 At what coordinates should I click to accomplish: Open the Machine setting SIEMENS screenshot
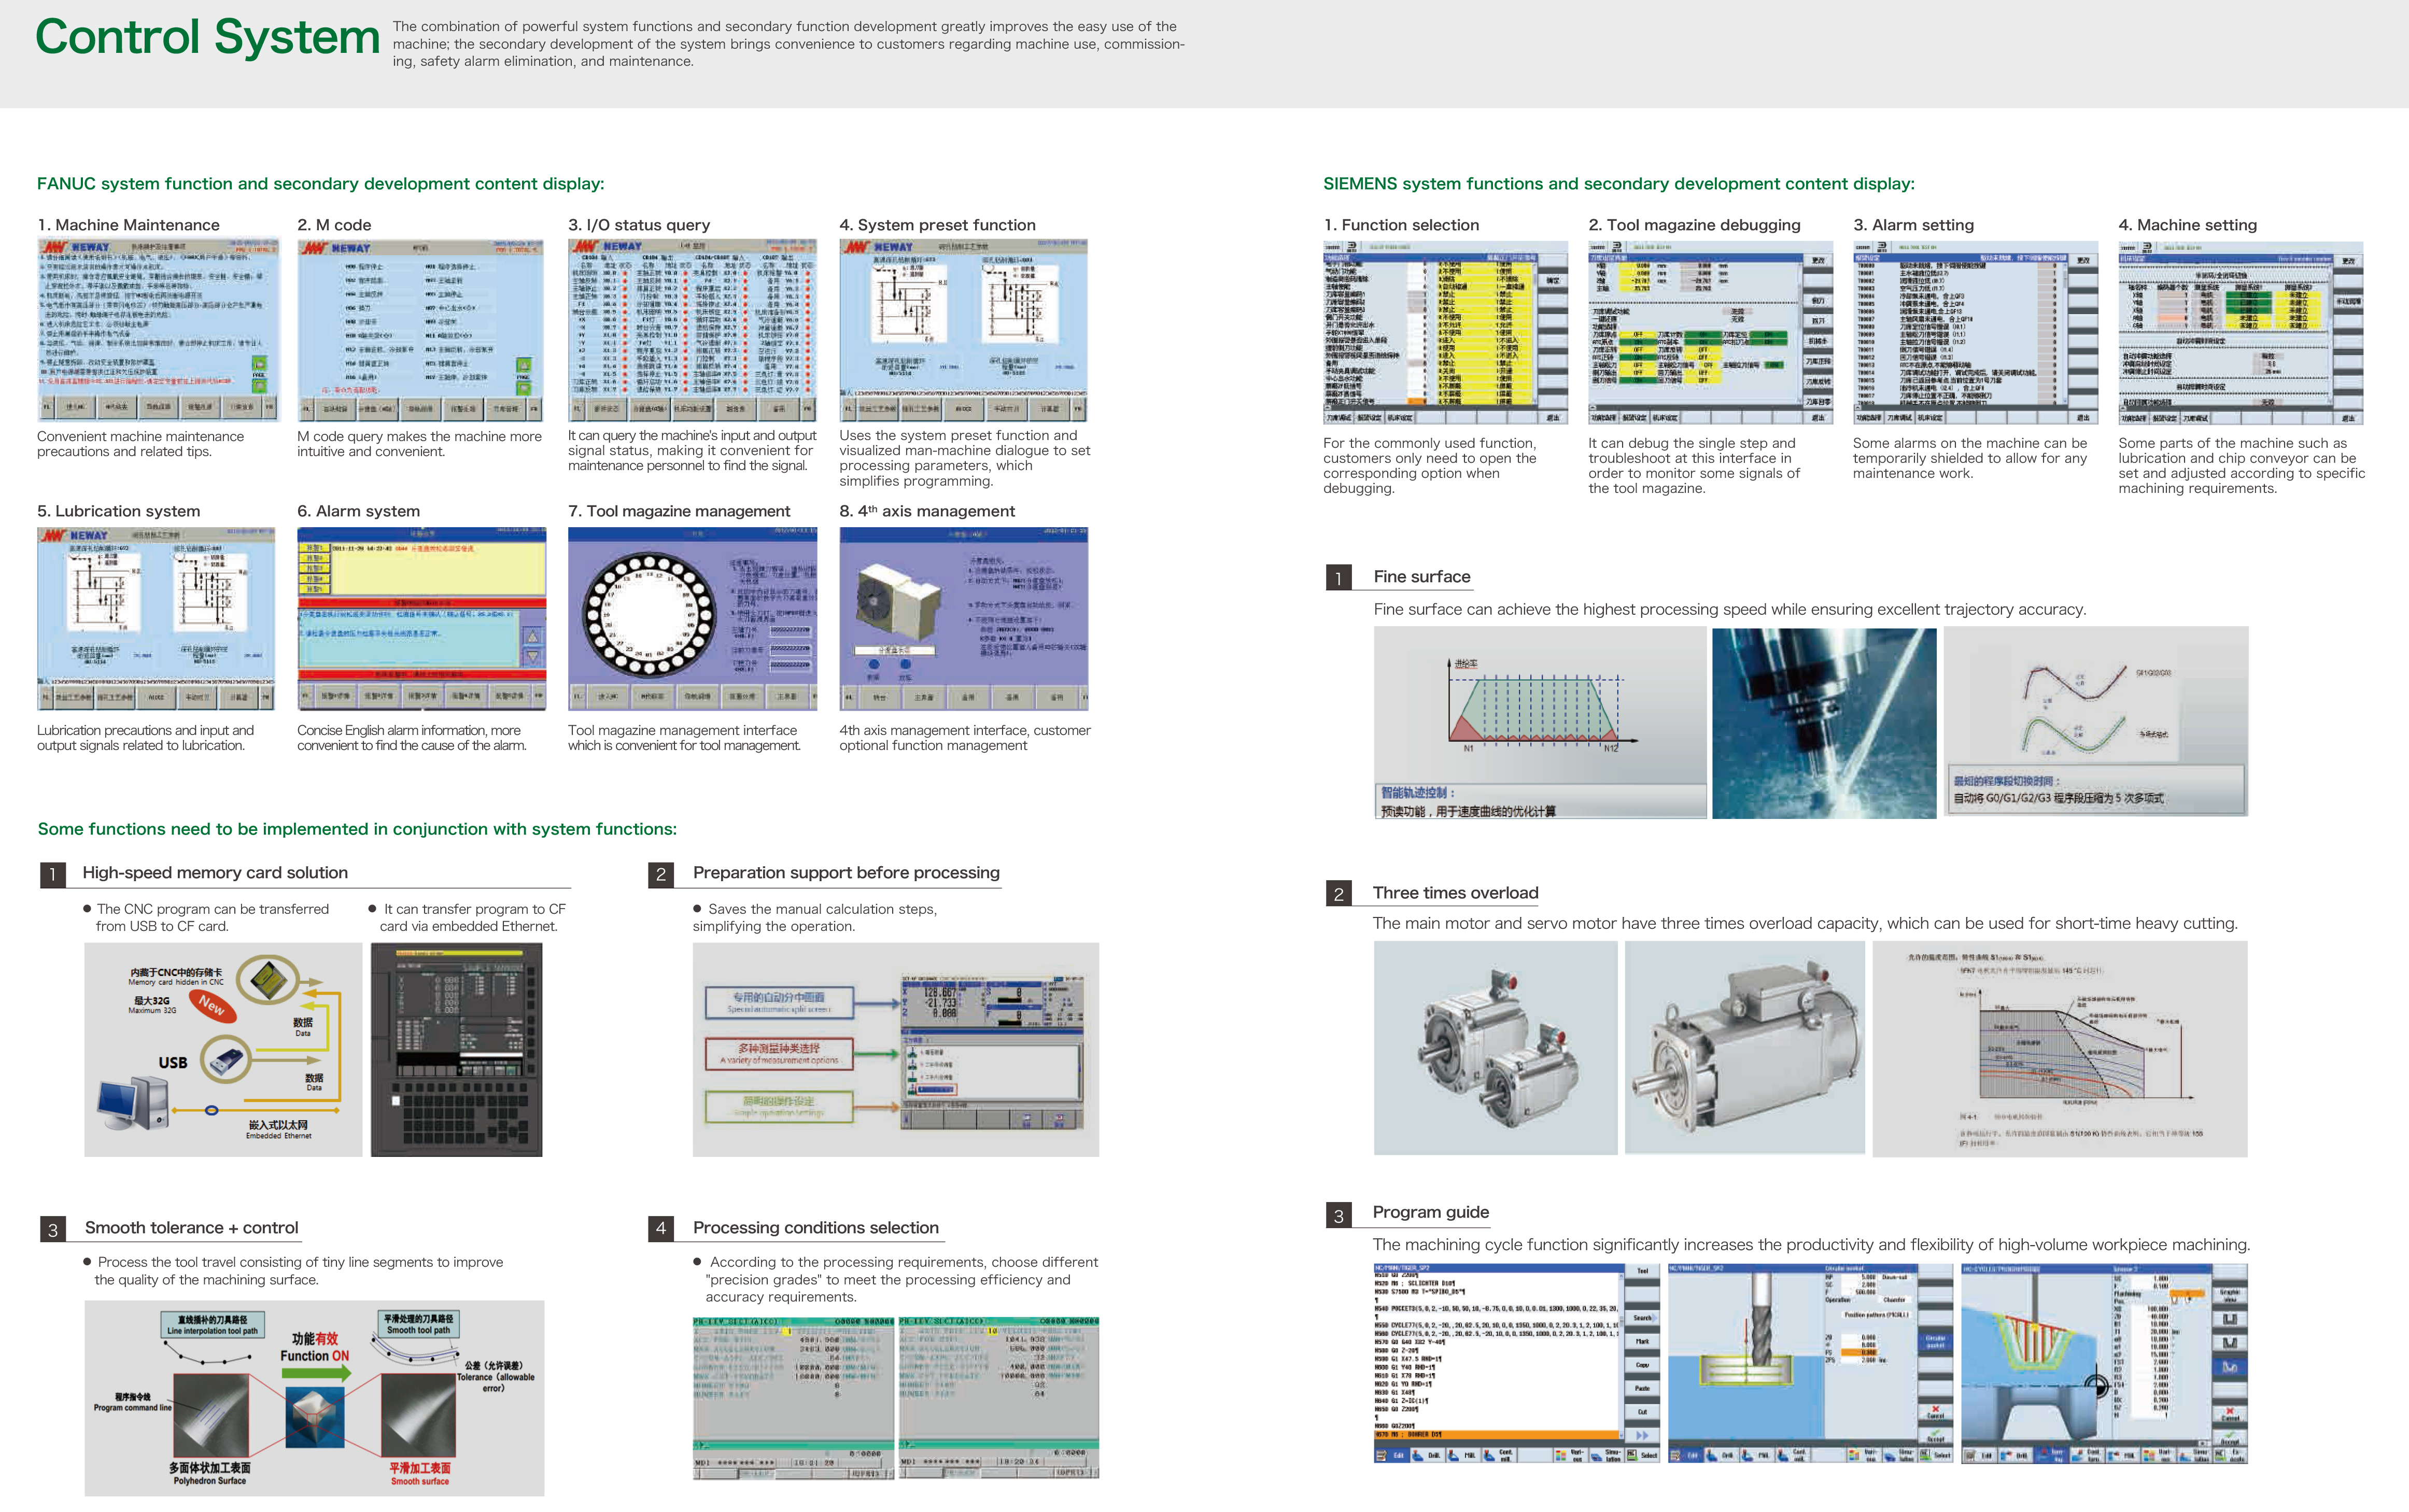(x=2241, y=333)
